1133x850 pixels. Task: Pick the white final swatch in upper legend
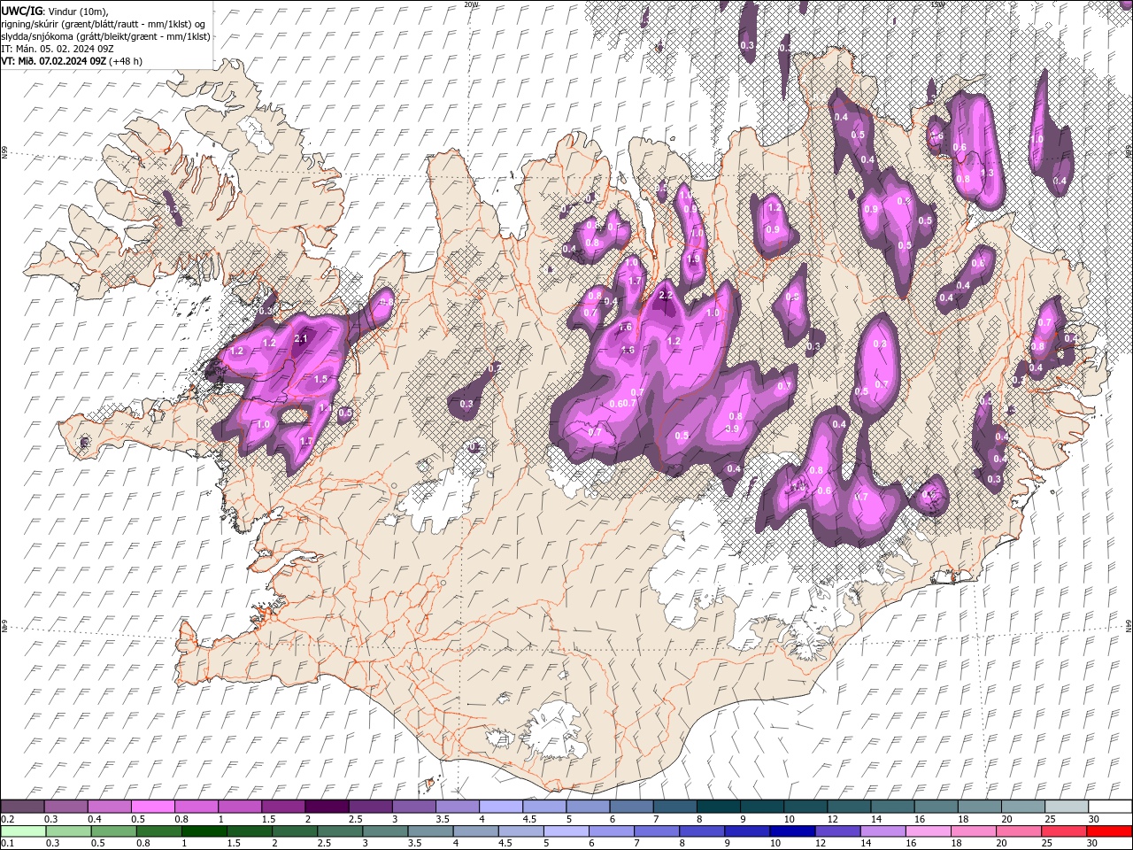coord(1110,807)
